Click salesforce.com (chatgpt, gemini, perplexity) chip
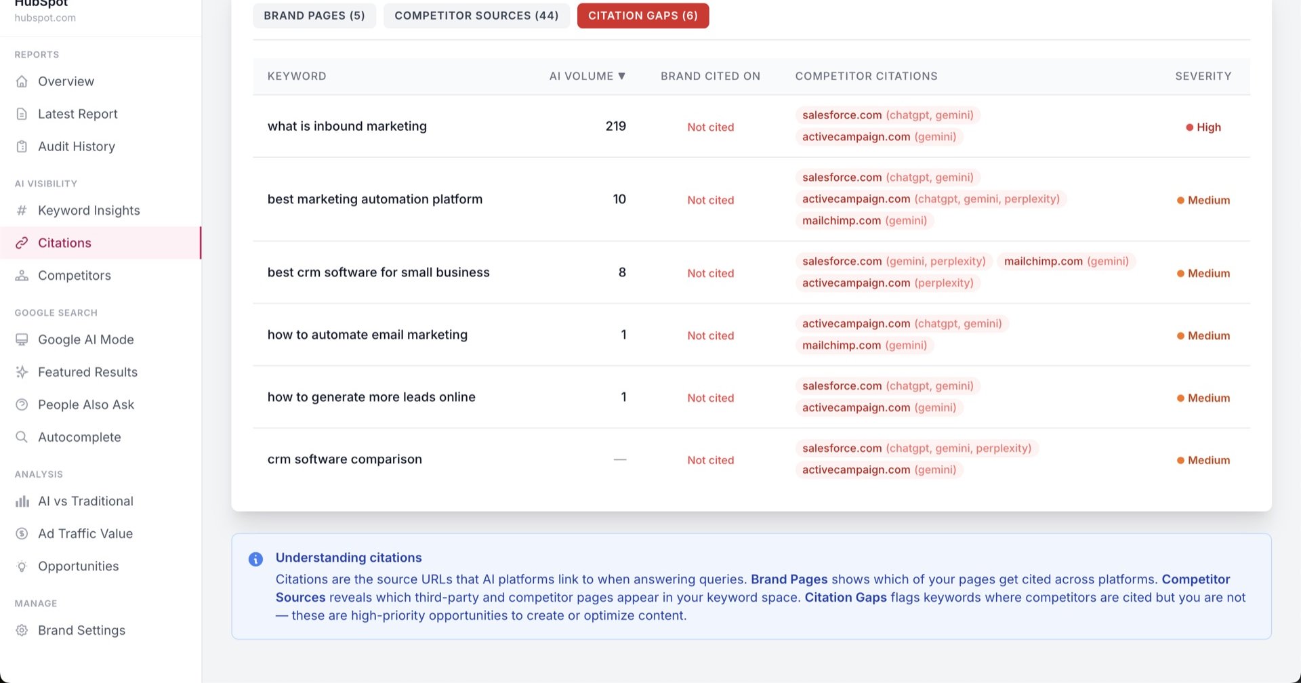 917,449
